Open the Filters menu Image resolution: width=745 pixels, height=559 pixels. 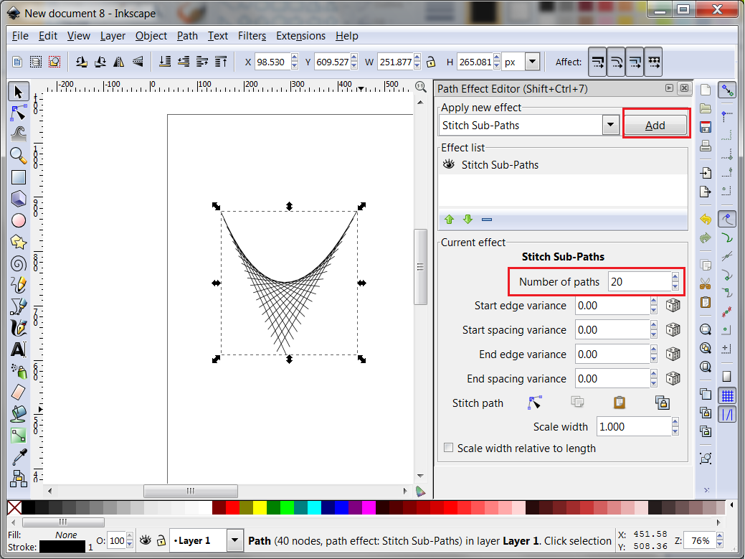(252, 36)
